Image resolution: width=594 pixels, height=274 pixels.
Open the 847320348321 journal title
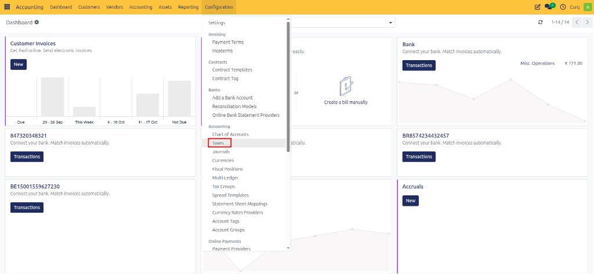click(x=28, y=135)
